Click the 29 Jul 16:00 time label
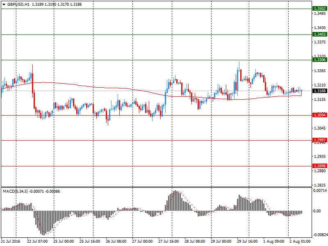This screenshot has height=246, width=328. [x=247, y=241]
